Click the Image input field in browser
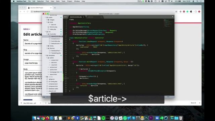 pos(33,63)
